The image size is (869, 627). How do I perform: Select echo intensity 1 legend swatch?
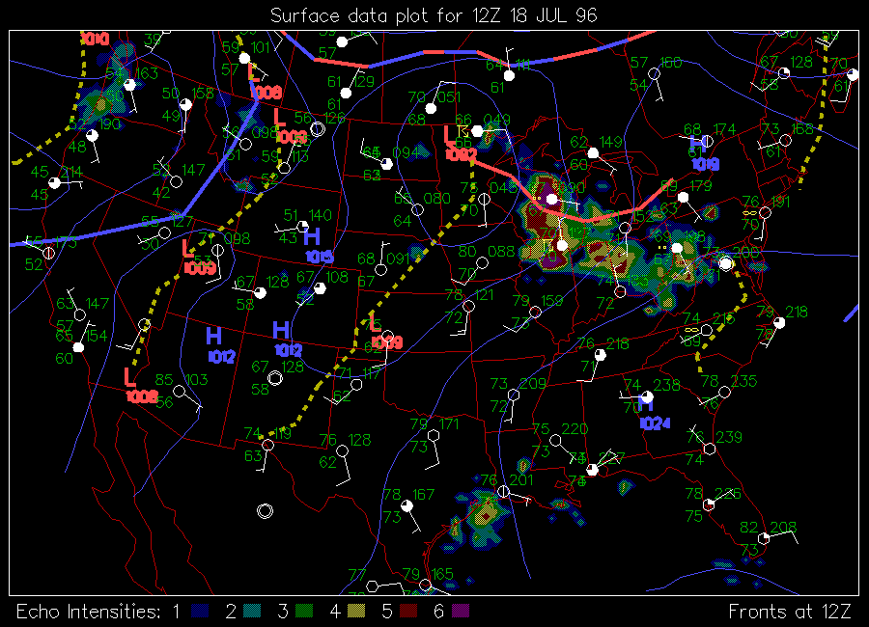click(x=200, y=612)
